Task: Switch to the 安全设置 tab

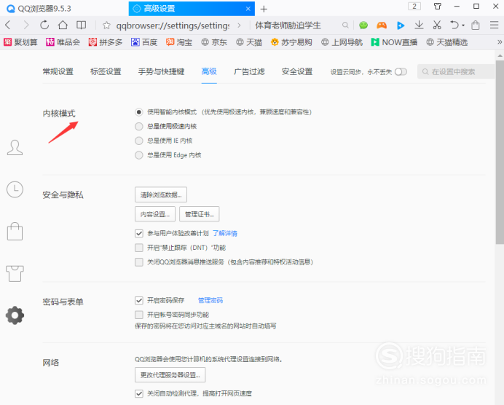Action: 297,71
